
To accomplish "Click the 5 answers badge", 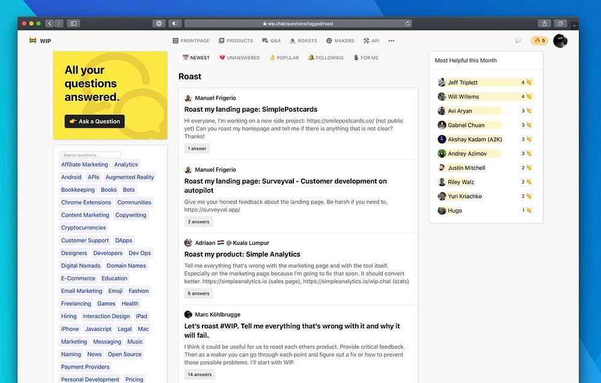I will [x=198, y=294].
